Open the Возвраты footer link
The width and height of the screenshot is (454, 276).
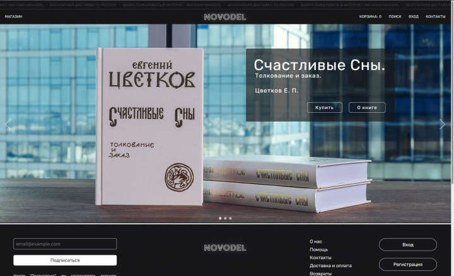pos(320,273)
